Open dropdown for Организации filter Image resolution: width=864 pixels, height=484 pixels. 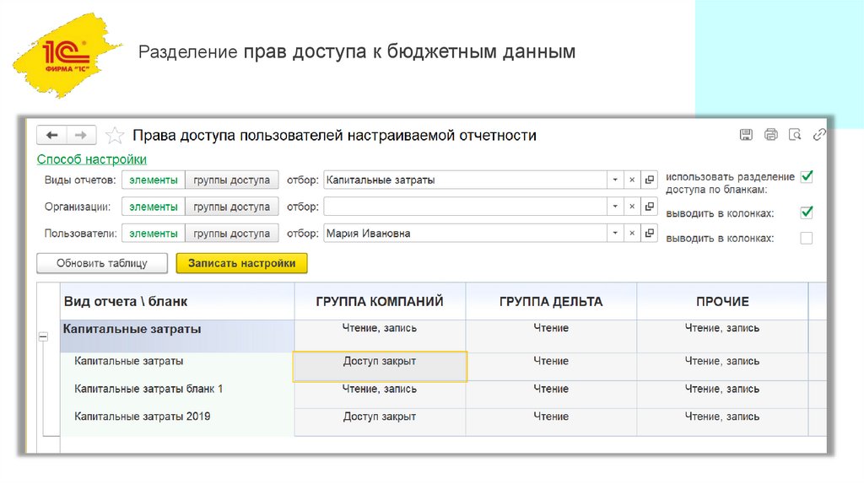[614, 207]
